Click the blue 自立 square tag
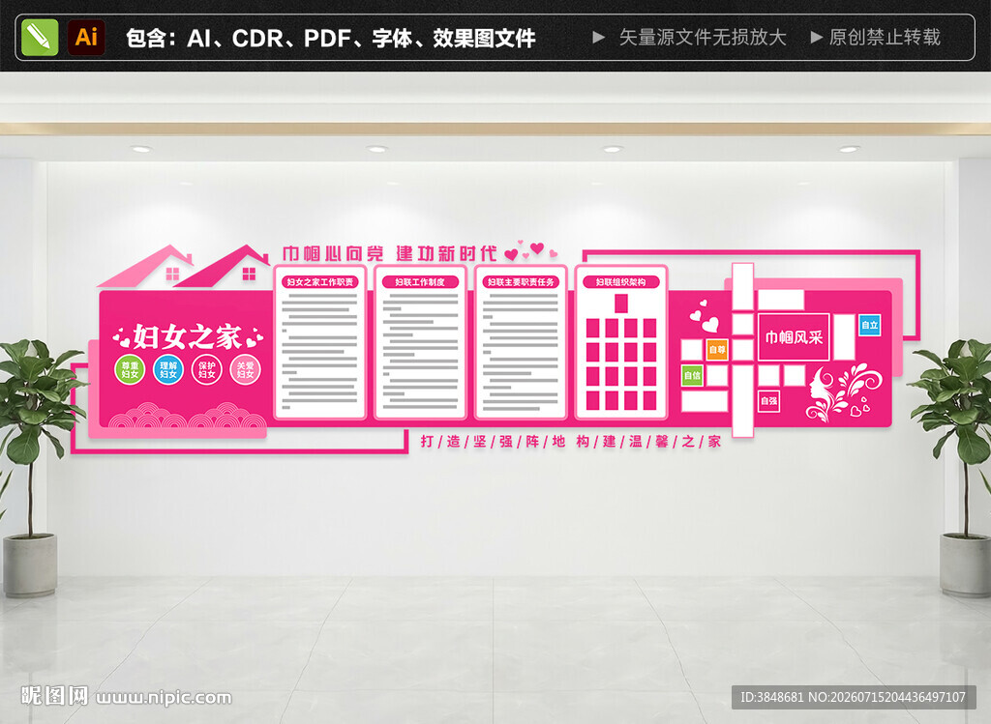The width and height of the screenshot is (991, 724). point(870,325)
